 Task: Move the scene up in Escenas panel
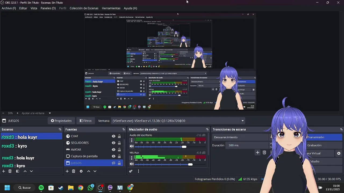(x=25, y=171)
